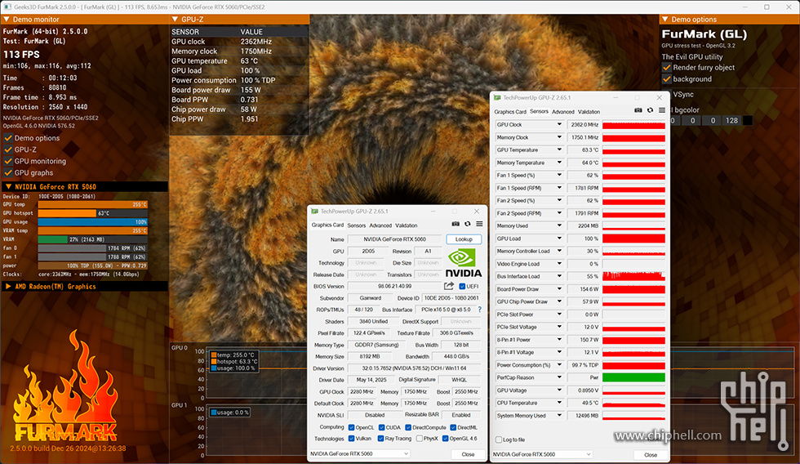
Task: Click Close button in card details window
Action: pyautogui.click(x=468, y=454)
